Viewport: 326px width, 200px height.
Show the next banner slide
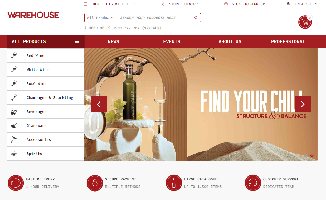303,104
